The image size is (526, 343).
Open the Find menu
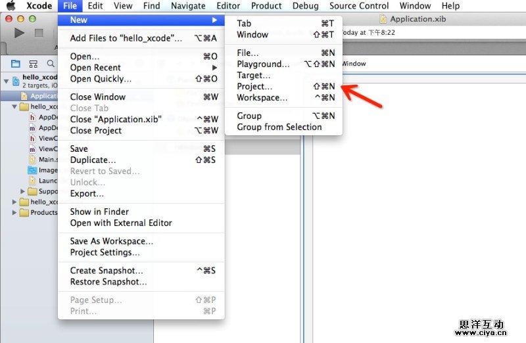(151, 6)
